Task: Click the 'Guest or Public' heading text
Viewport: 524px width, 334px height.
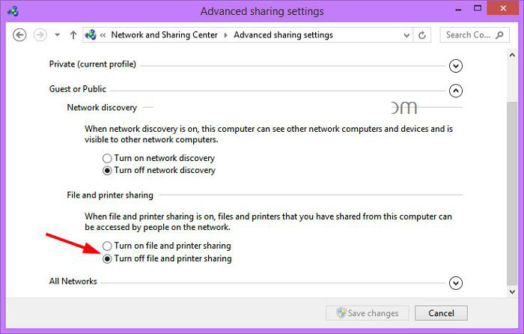Action: (x=78, y=89)
